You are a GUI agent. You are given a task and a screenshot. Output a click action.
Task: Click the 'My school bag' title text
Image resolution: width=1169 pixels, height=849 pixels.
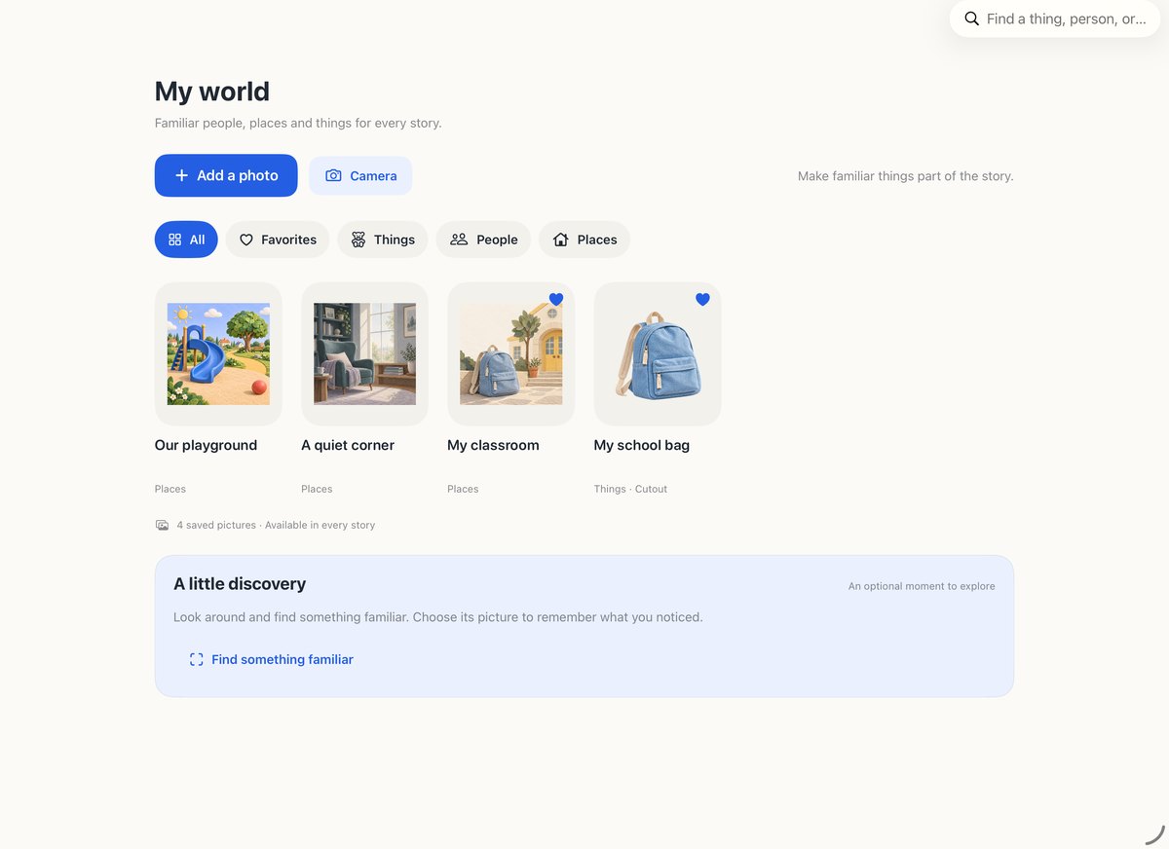click(642, 445)
